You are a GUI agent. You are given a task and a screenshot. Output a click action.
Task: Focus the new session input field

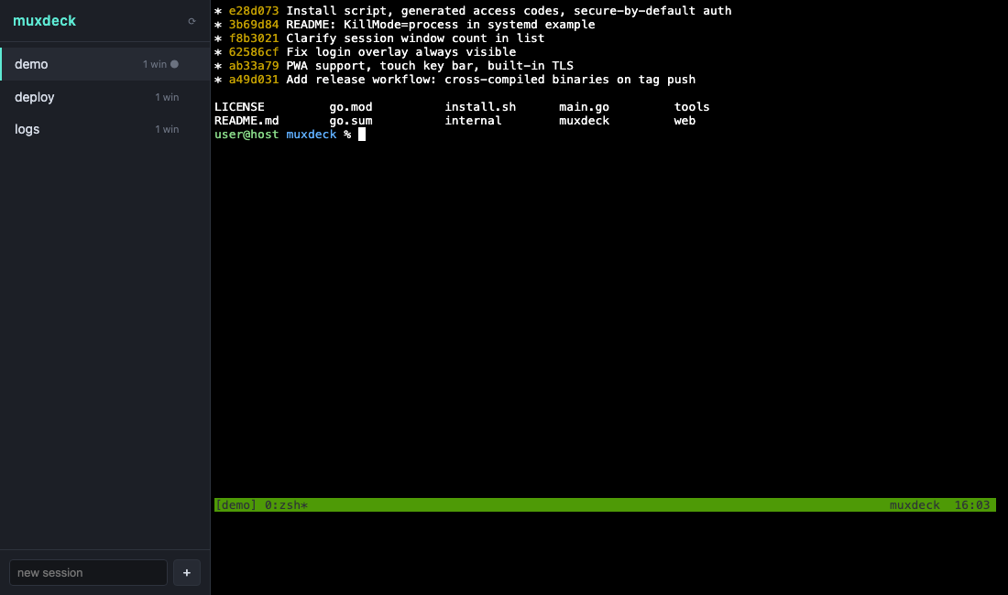(x=88, y=572)
